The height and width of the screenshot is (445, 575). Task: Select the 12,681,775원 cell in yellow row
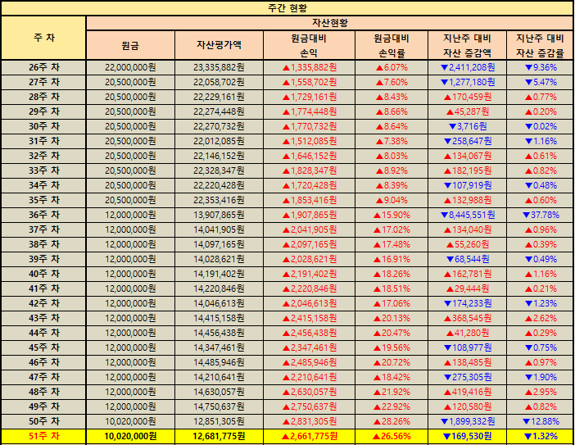[x=219, y=436]
